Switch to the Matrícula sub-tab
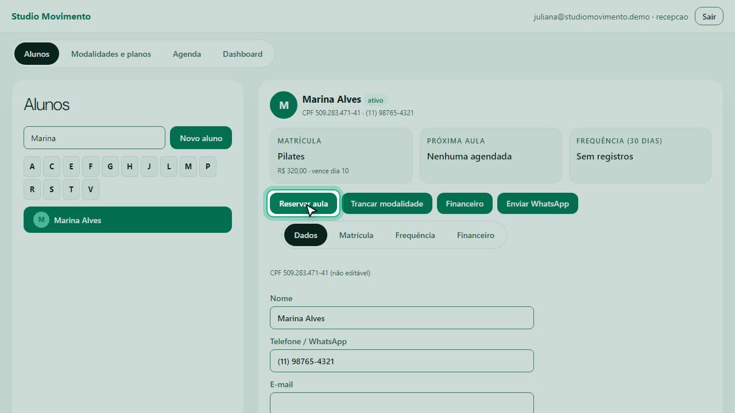The height and width of the screenshot is (413, 735). pyautogui.click(x=356, y=235)
